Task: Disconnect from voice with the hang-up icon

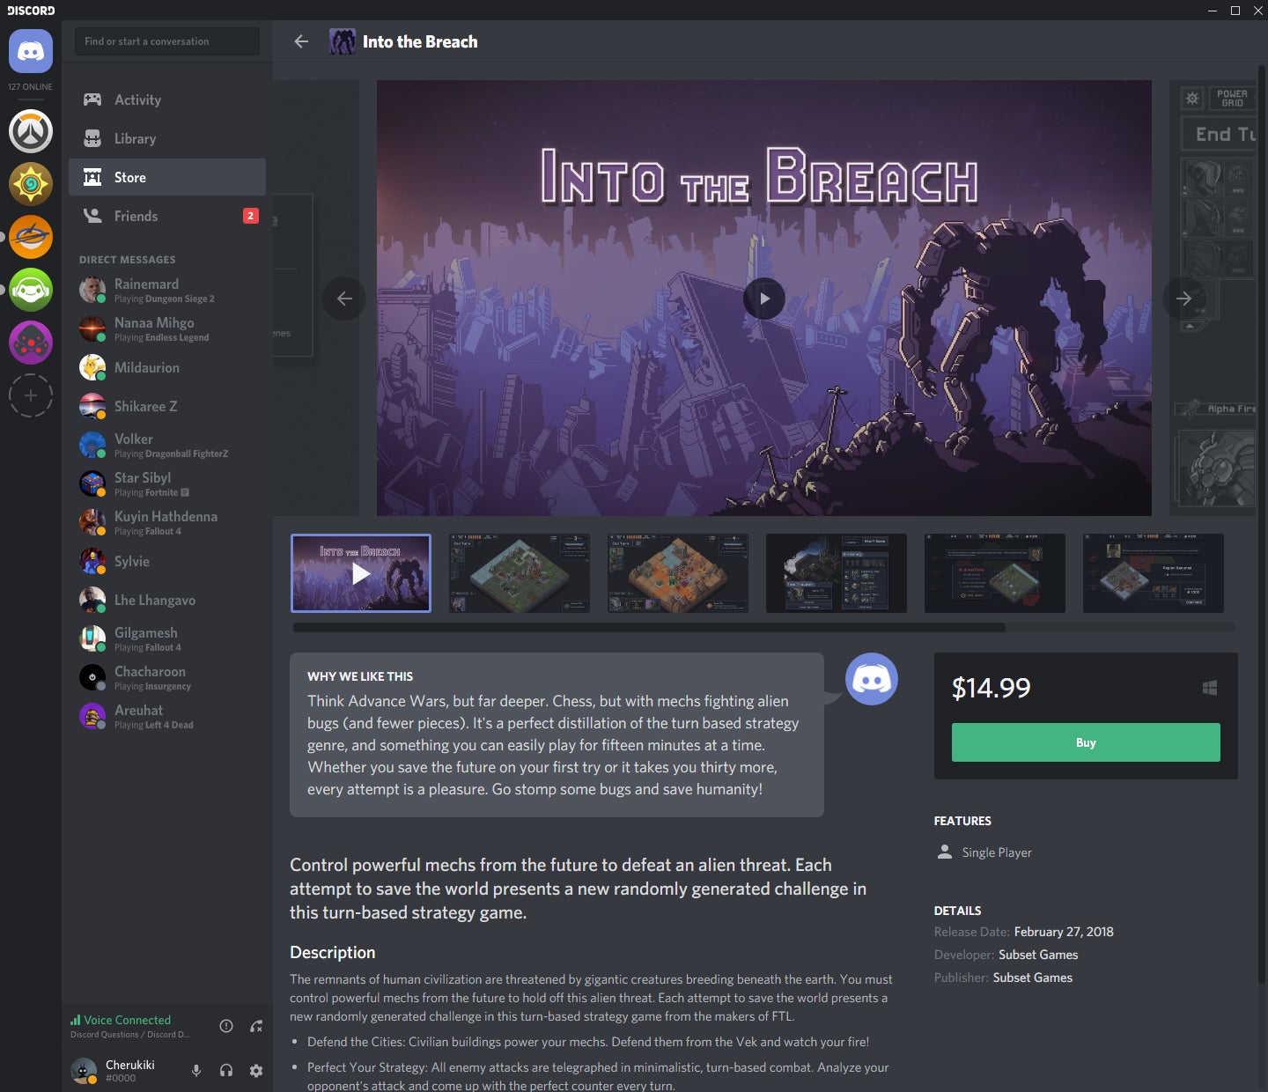Action: coord(256,1026)
